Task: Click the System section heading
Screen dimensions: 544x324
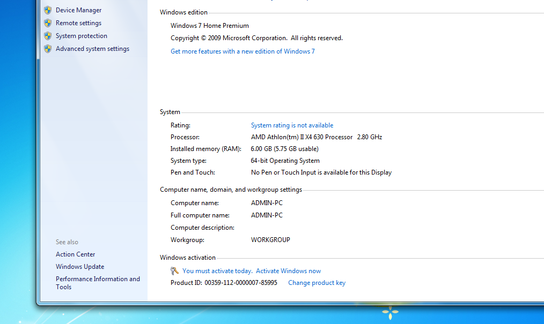Action: tap(170, 112)
